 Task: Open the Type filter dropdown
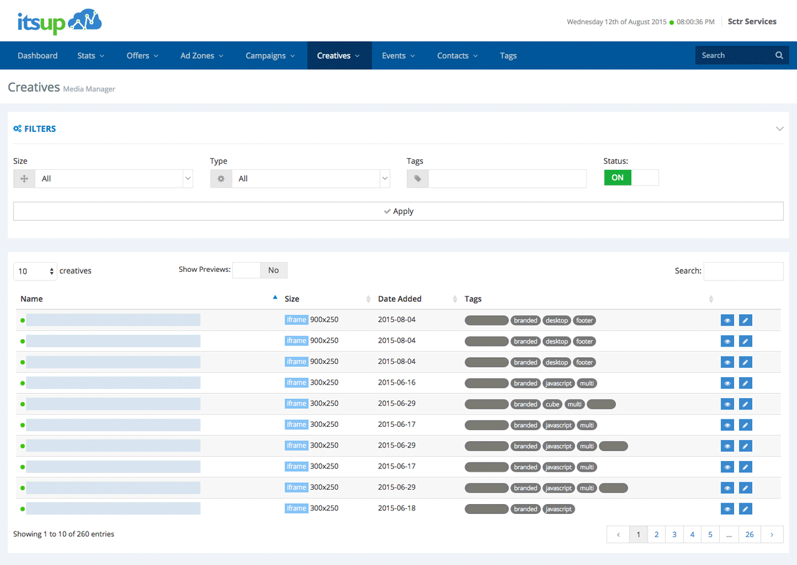tap(310, 179)
